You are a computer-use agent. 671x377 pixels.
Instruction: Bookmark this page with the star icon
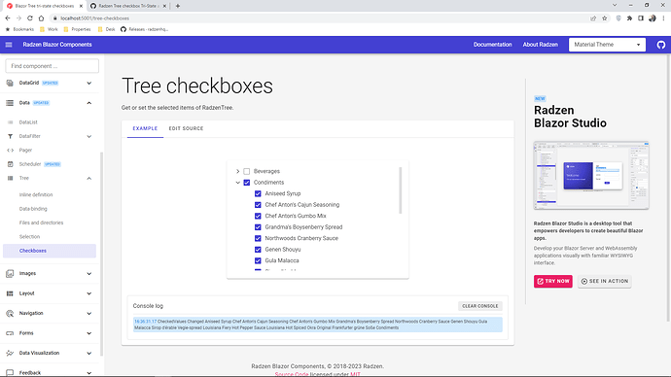pos(604,18)
